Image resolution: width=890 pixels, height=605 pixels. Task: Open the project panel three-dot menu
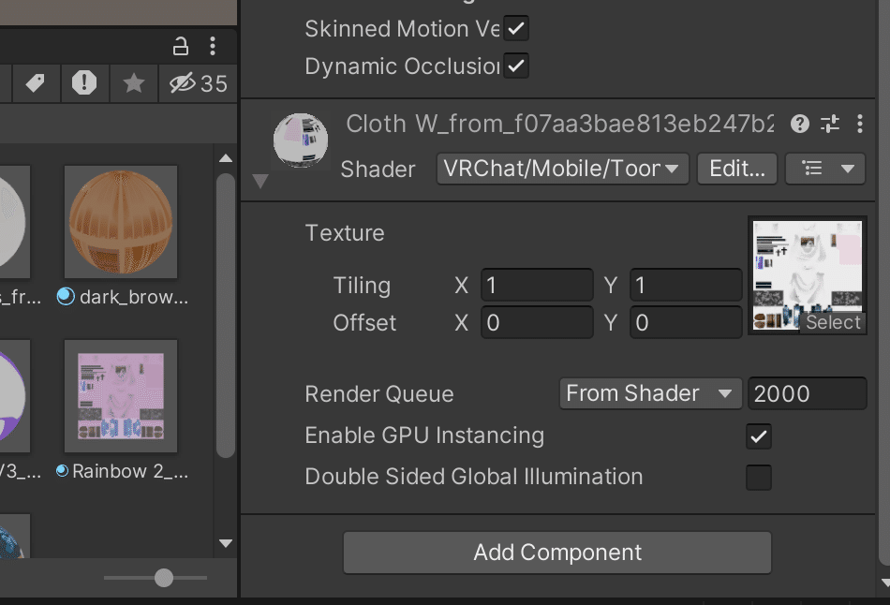(x=214, y=45)
